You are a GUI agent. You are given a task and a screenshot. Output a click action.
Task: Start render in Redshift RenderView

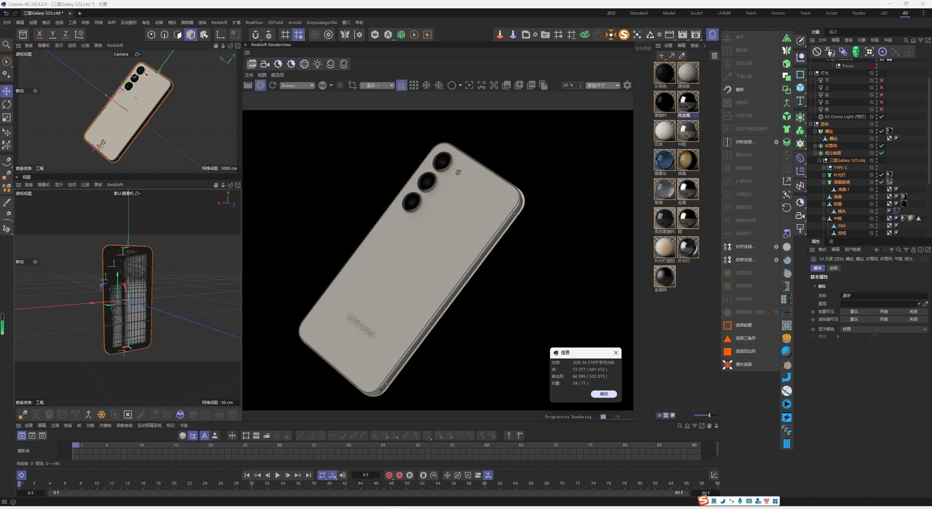click(260, 85)
